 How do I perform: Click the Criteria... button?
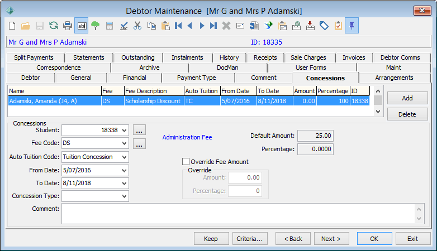pyautogui.click(x=250, y=239)
